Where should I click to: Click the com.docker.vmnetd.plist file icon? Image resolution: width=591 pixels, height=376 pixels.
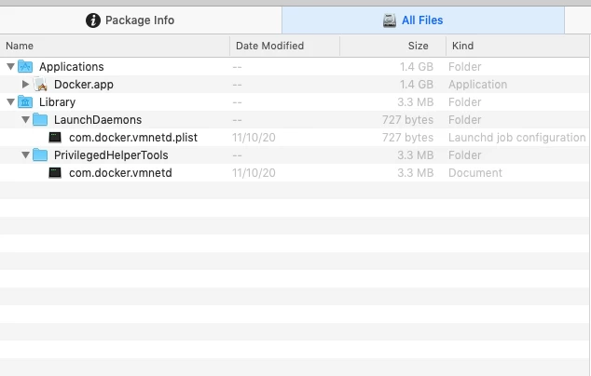[x=55, y=138]
